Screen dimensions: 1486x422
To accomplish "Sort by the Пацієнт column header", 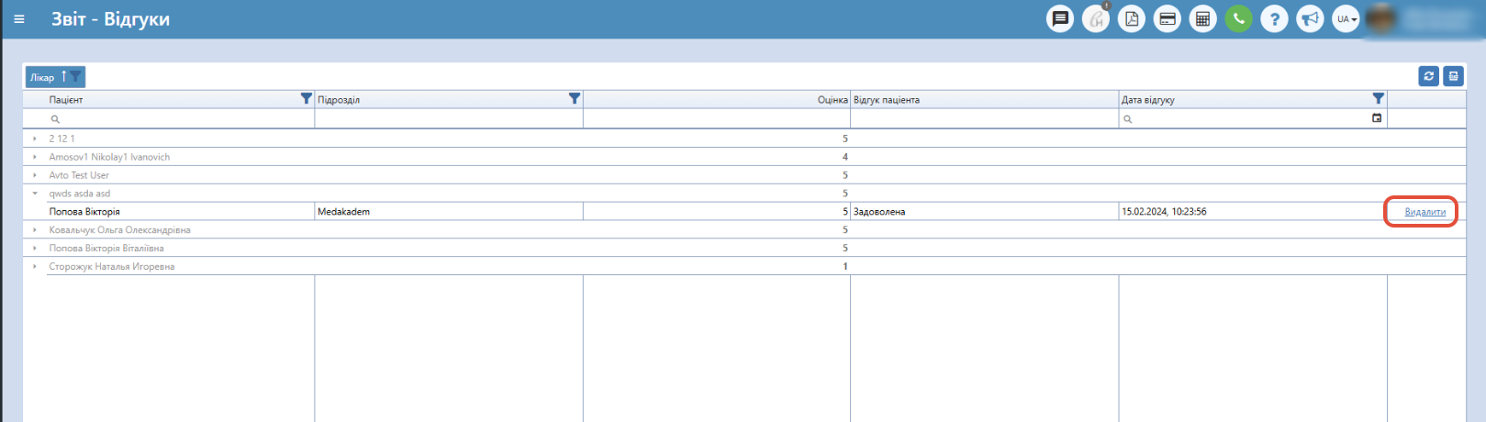I will pyautogui.click(x=66, y=99).
